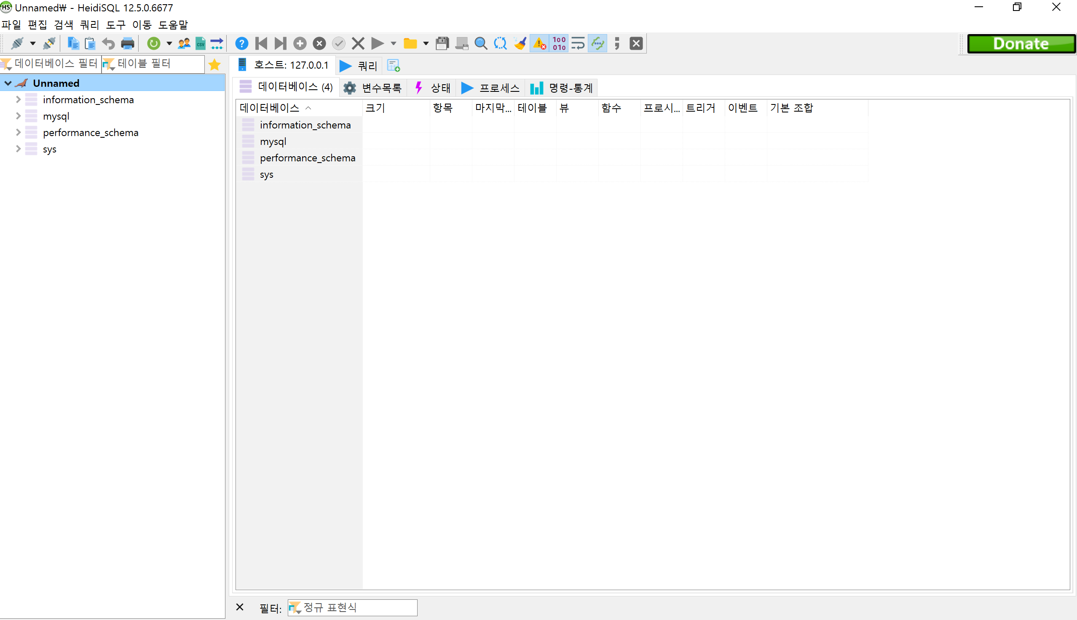
Task: Toggle the binary 100 010 display button
Action: pos(559,43)
